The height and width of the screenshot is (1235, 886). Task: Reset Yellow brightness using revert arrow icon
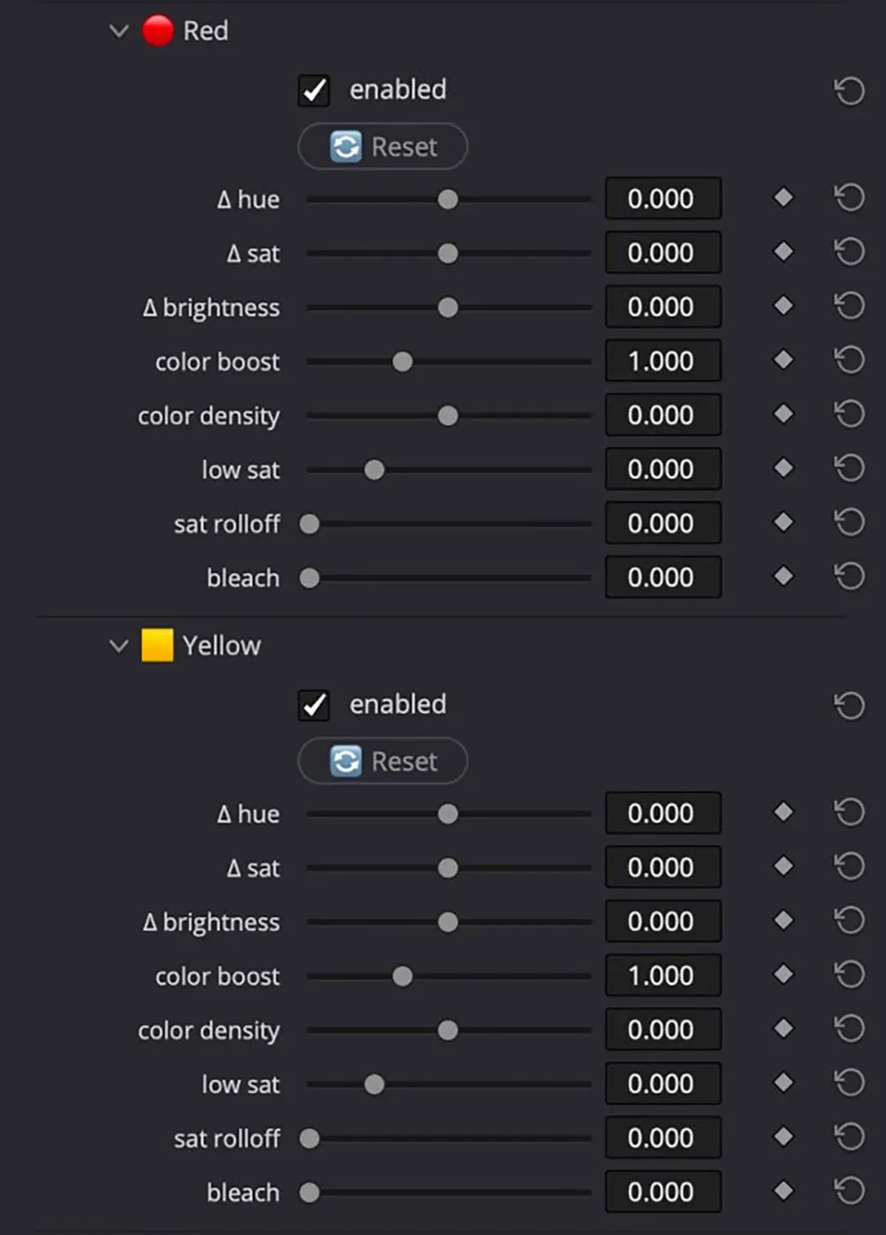[849, 921]
